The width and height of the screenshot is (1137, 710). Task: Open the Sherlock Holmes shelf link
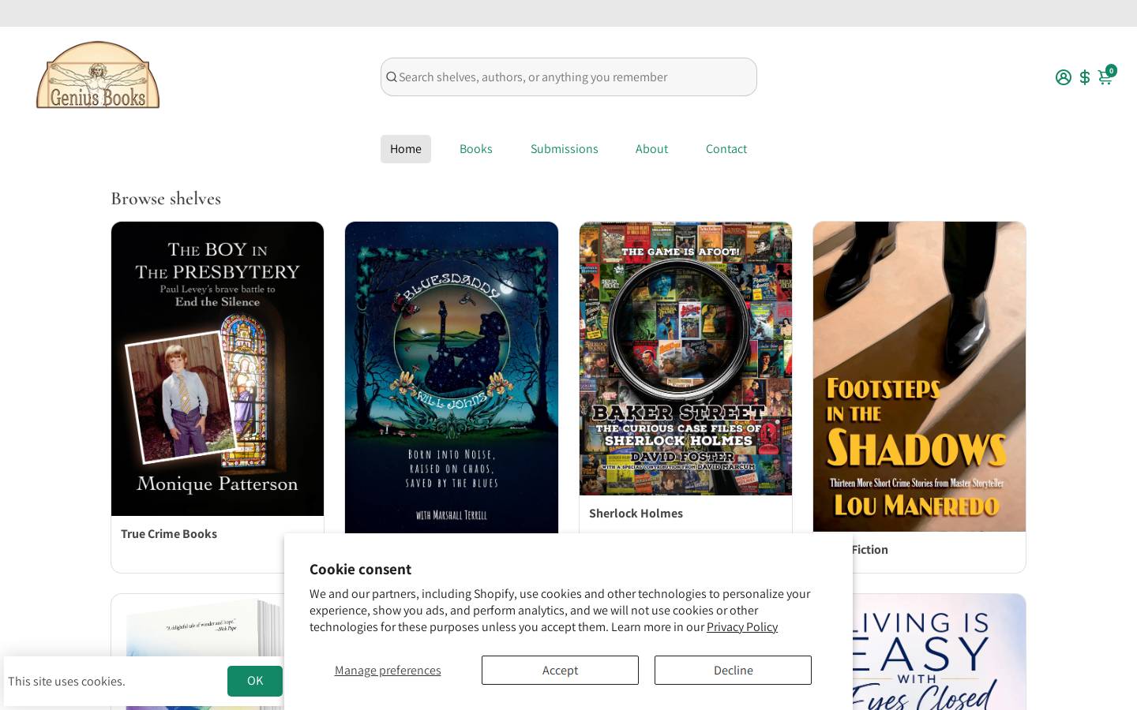click(x=636, y=514)
